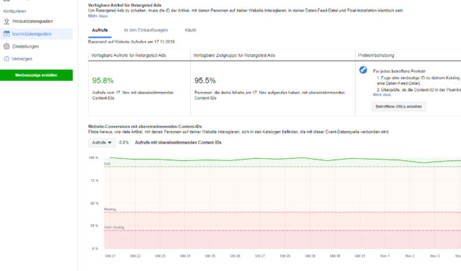Click the 95.8% available views value

pos(103,80)
